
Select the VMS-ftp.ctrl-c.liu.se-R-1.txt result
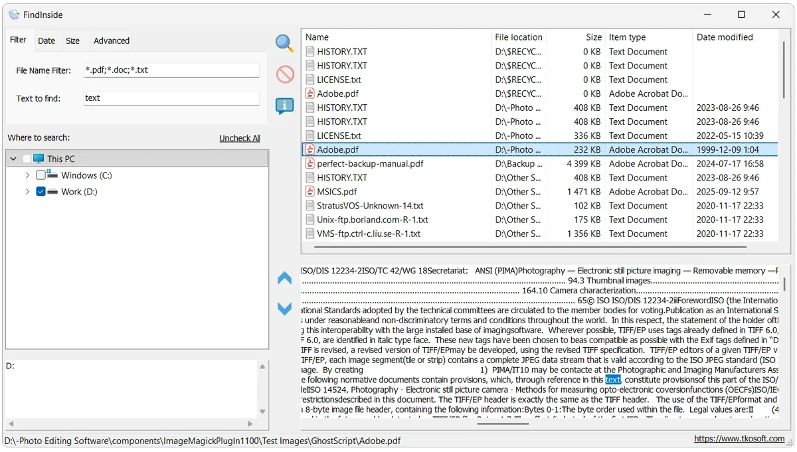[x=541, y=234]
